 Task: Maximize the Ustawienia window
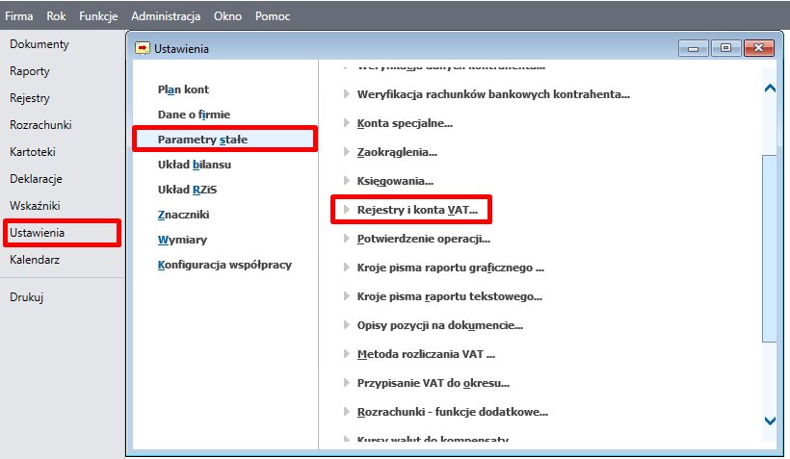725,48
